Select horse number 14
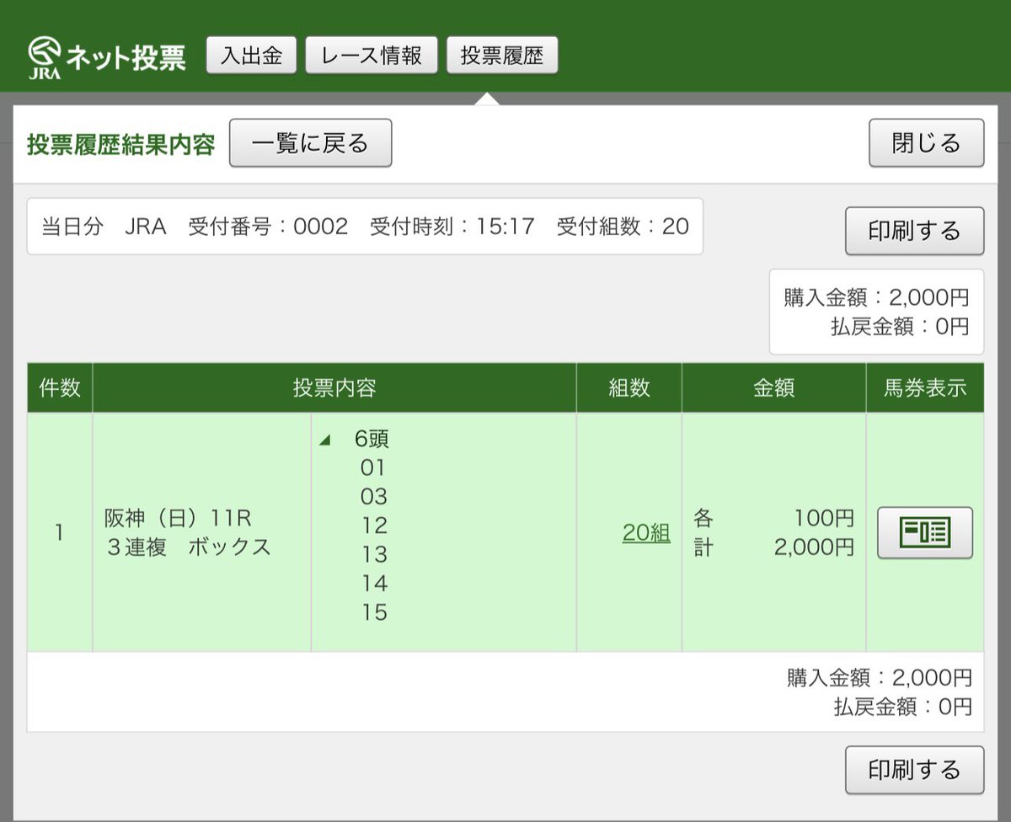 click(374, 584)
